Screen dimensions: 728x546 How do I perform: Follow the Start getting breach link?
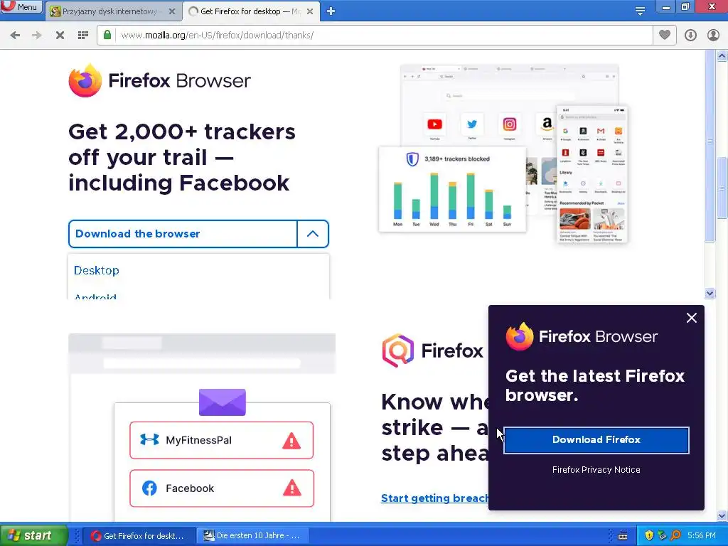pos(434,498)
